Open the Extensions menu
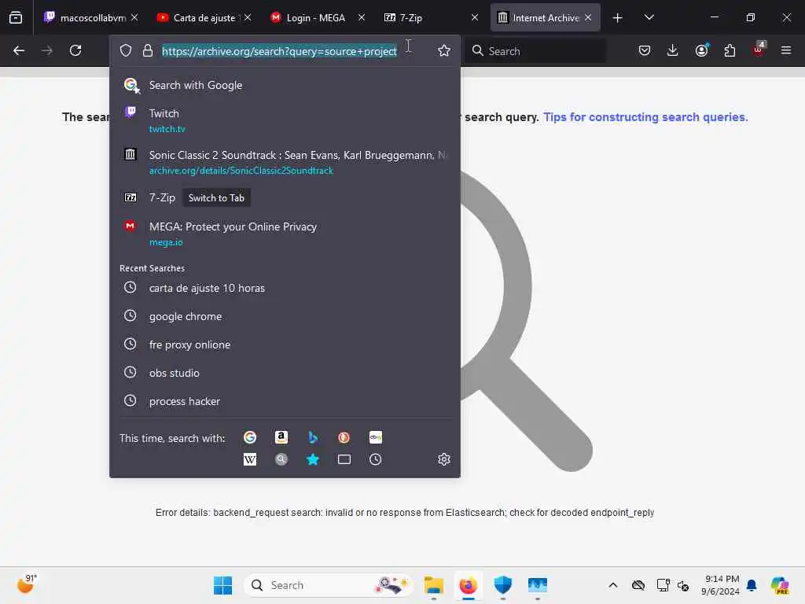Viewport: 805px width, 604px height. (730, 50)
